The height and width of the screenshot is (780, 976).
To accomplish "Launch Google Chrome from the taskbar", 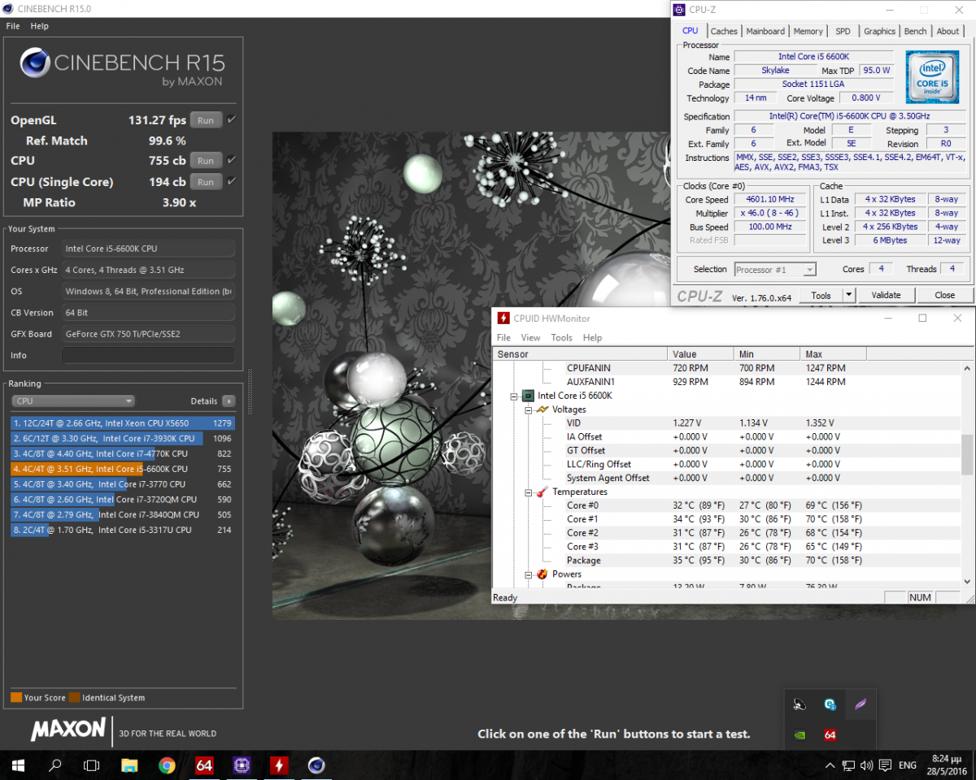I will (x=167, y=765).
